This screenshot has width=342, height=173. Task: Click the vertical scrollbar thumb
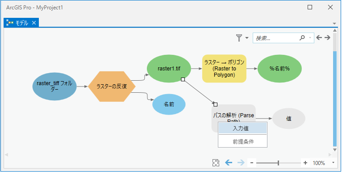(x=335, y=99)
